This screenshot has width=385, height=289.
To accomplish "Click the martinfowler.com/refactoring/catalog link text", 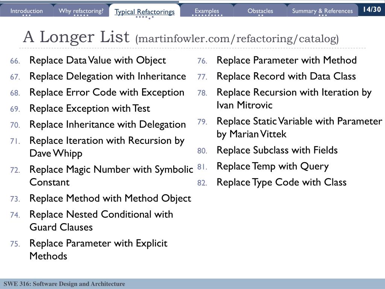I will 237,39.
